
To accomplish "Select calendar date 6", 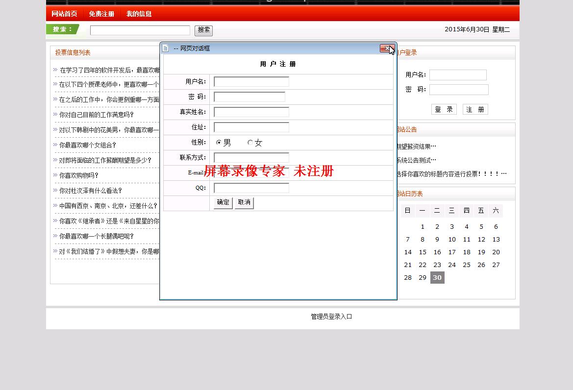I will tap(496, 227).
